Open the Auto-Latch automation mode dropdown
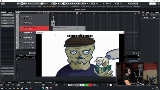 [x=47, y=3]
